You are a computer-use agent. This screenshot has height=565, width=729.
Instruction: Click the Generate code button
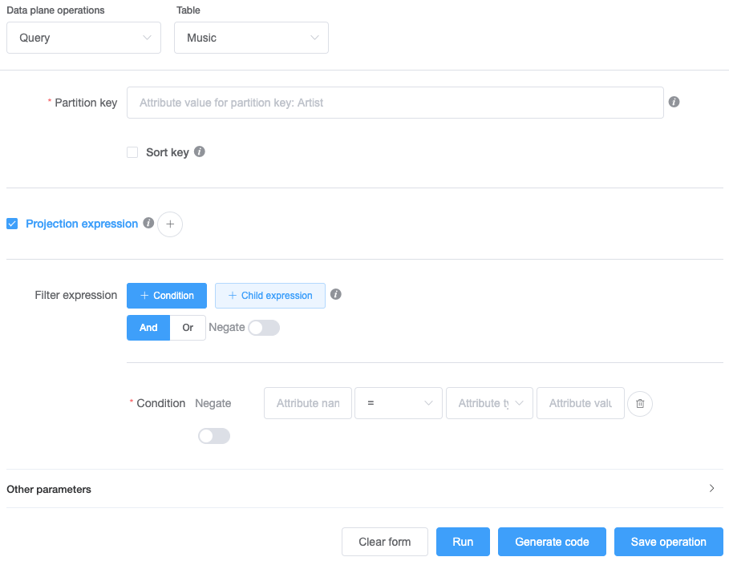tap(552, 542)
